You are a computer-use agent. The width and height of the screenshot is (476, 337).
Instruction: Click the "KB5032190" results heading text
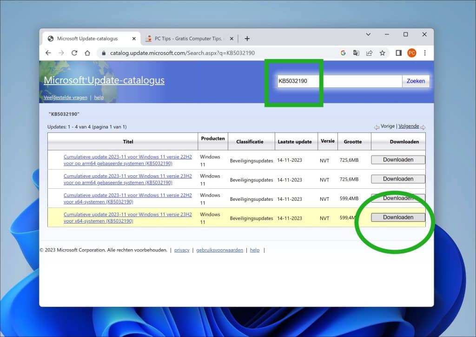pos(64,114)
